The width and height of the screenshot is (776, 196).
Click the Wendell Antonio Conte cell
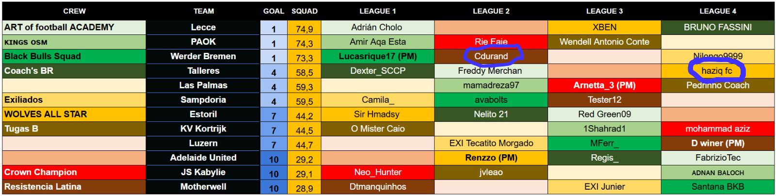tap(604, 42)
